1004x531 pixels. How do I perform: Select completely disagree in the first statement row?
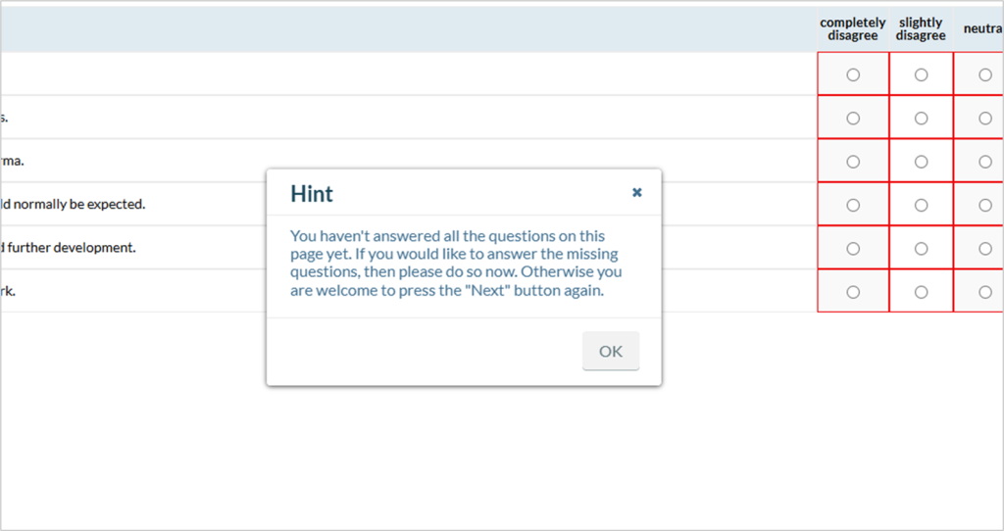click(853, 74)
